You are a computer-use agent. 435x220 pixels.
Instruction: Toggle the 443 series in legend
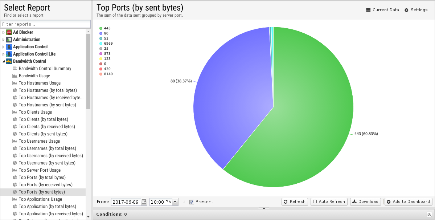click(105, 28)
